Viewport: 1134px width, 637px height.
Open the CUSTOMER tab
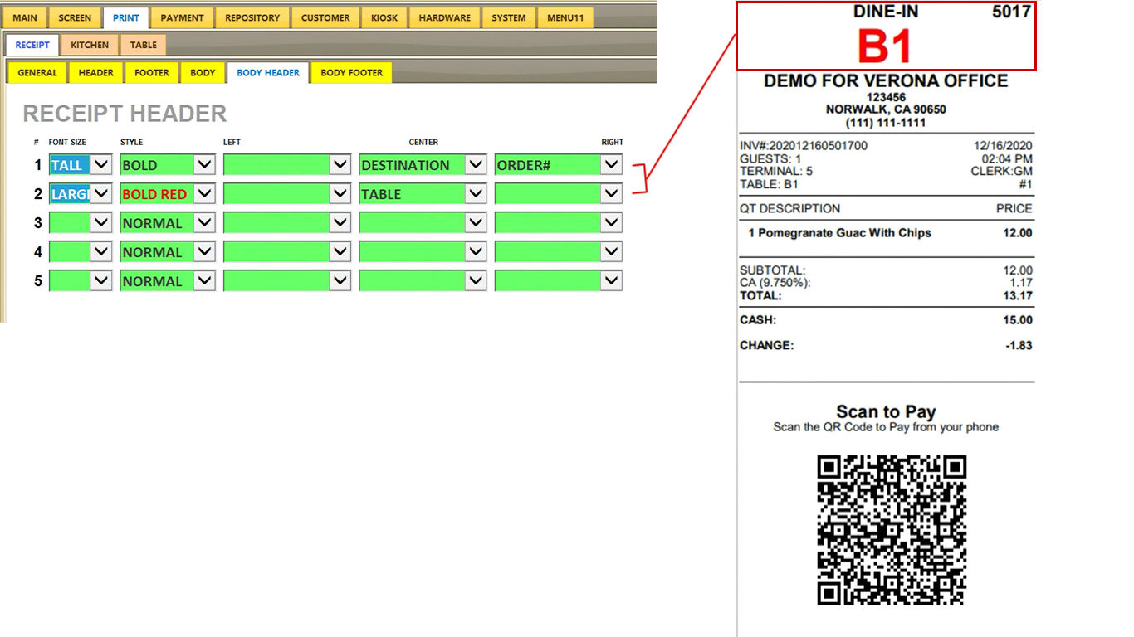pyautogui.click(x=325, y=18)
